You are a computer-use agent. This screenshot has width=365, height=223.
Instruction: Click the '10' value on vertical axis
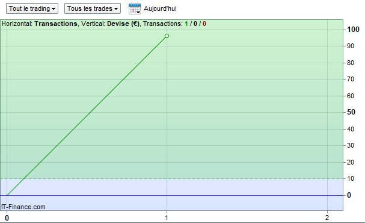(351, 178)
